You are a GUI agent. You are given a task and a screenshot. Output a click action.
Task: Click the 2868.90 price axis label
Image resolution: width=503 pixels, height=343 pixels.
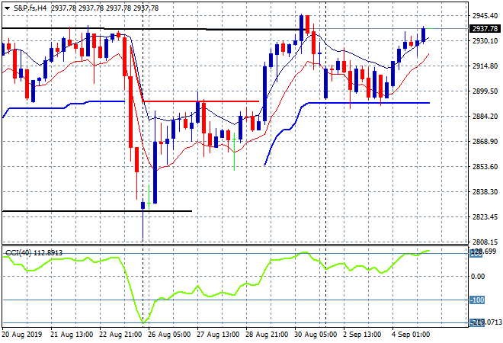pyautogui.click(x=485, y=142)
